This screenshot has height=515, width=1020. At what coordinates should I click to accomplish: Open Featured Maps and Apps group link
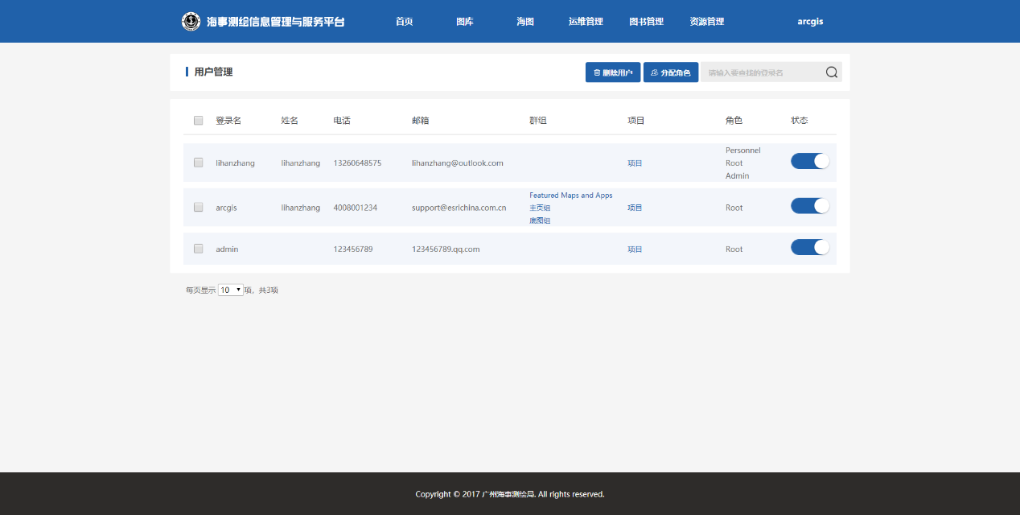click(x=570, y=196)
